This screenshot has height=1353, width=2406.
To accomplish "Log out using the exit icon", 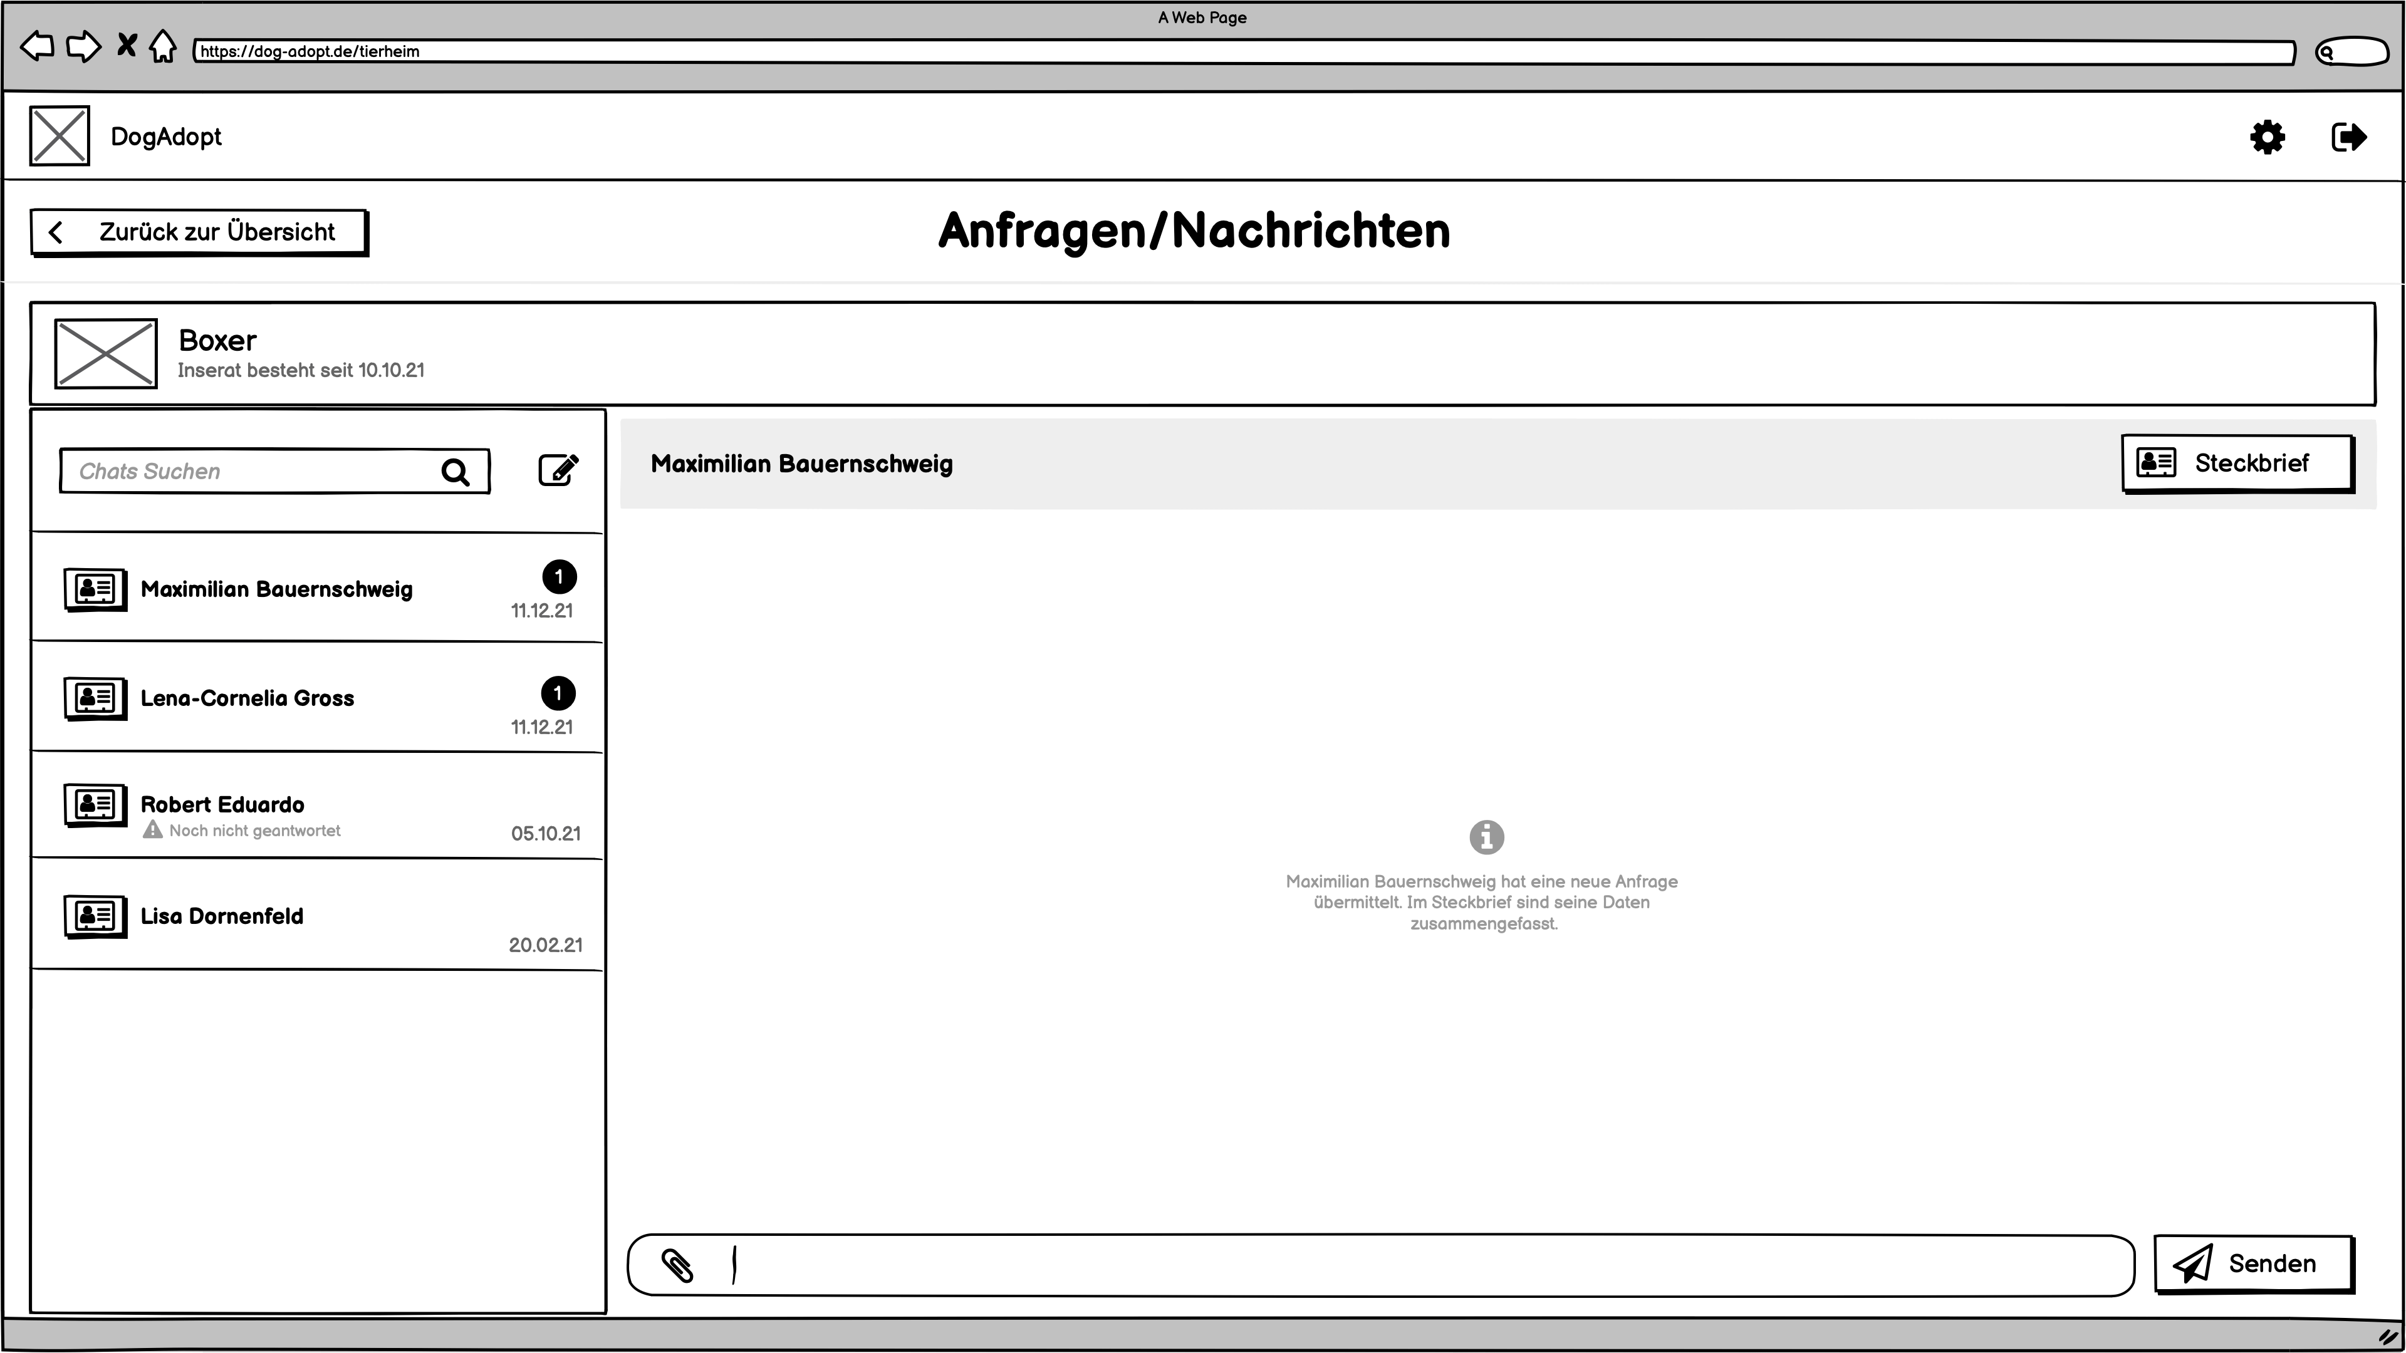I will click(x=2349, y=137).
